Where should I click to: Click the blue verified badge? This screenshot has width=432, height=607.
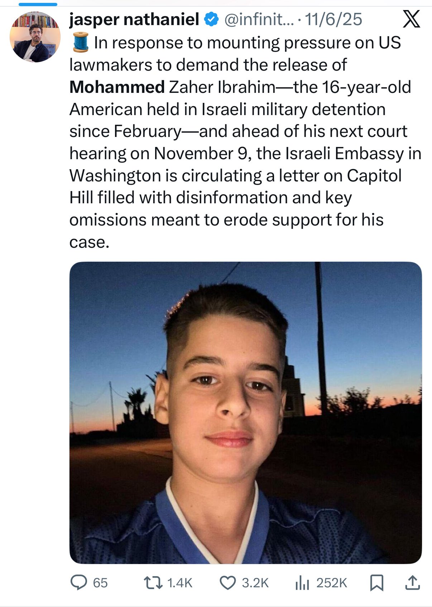(211, 19)
